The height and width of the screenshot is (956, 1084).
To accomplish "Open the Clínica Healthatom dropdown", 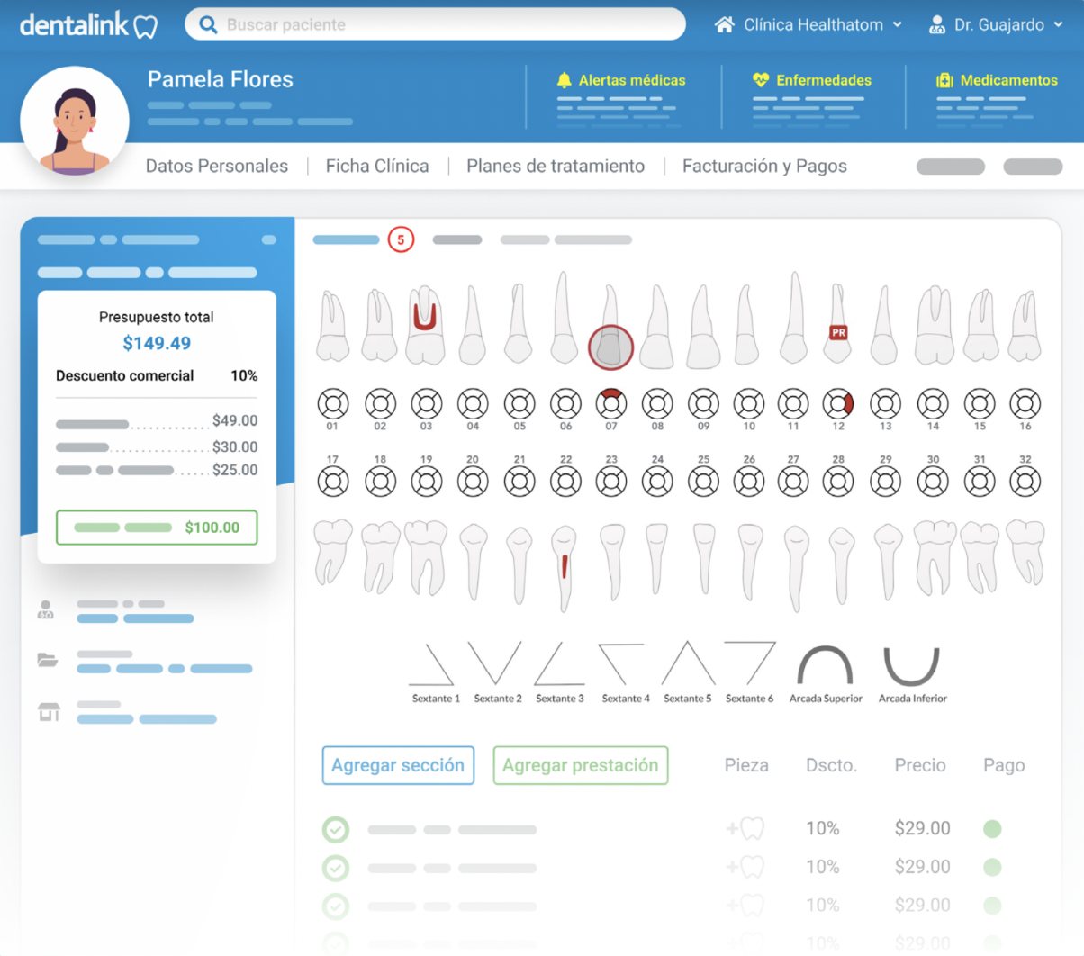I will [808, 24].
